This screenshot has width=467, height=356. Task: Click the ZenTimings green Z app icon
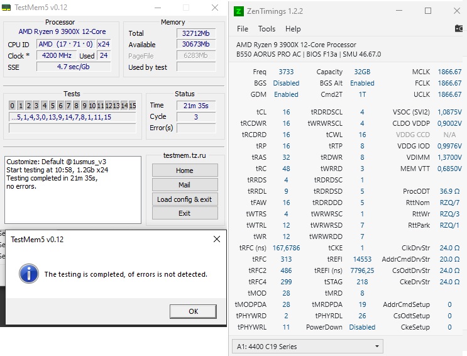tap(238, 11)
